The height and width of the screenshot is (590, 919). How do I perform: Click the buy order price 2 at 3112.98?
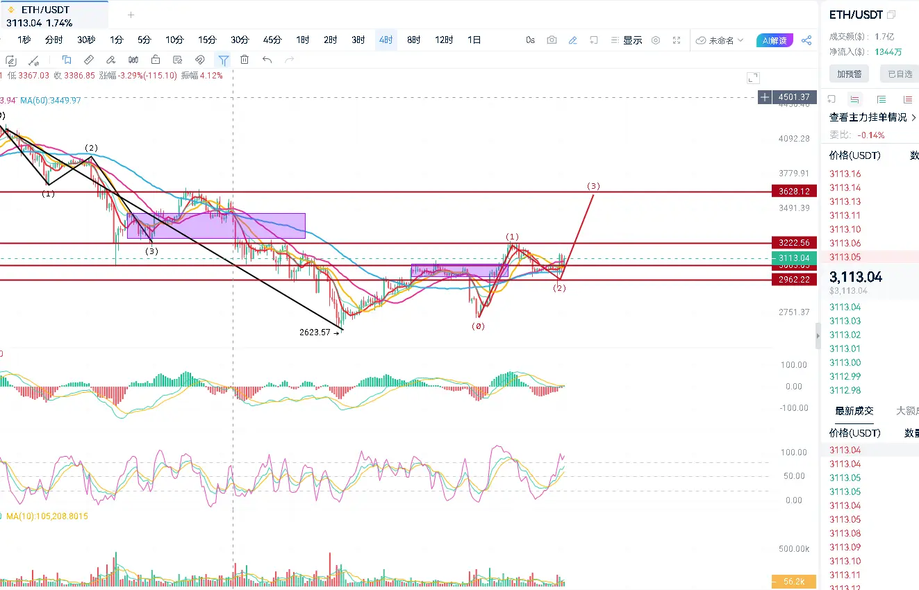point(845,390)
